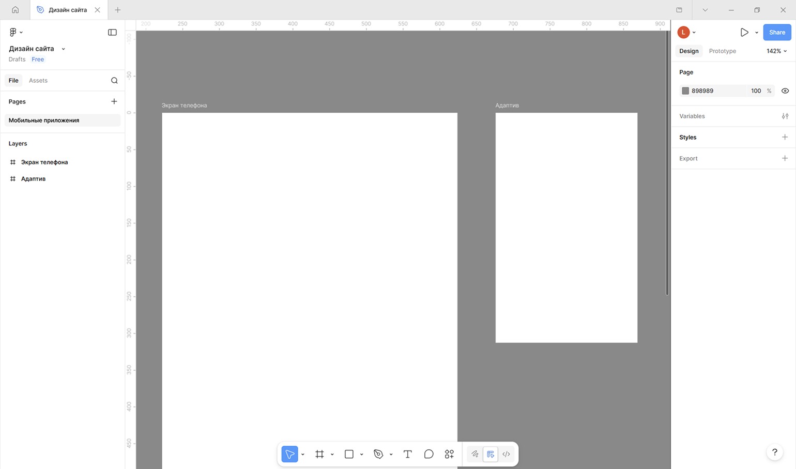Expand the Move tool options arrow
Screen dimensions: 796x469
click(303, 455)
